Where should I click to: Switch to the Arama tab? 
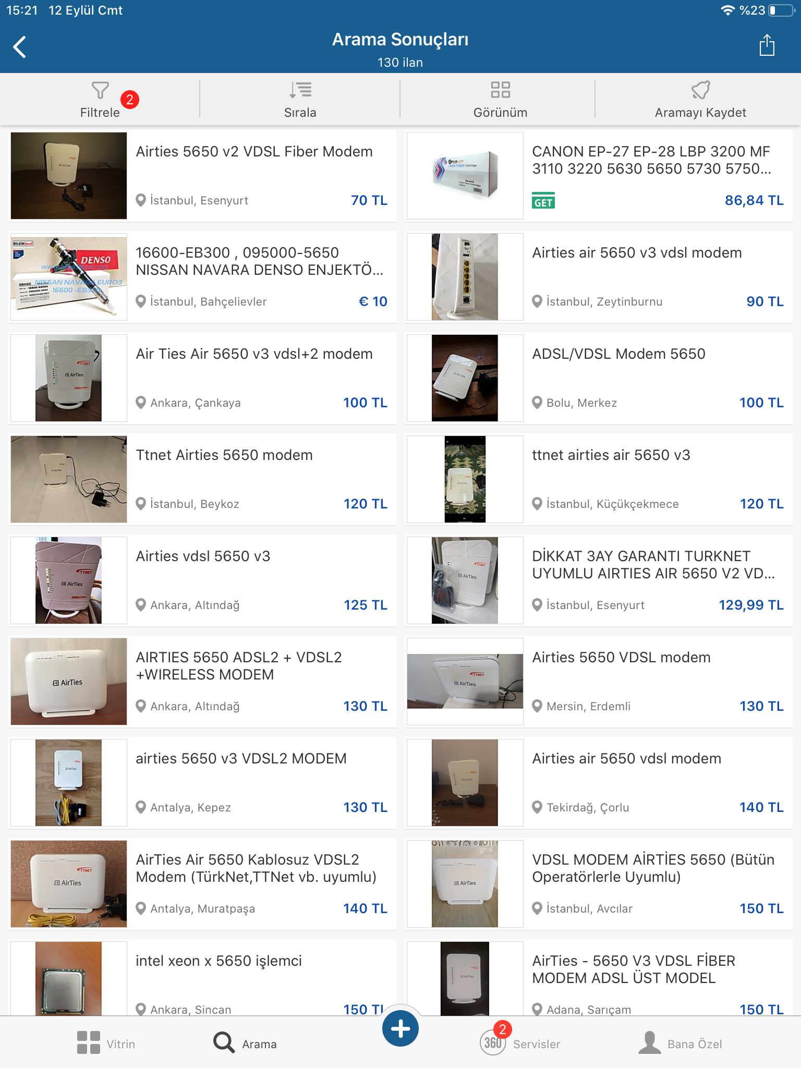coord(245,1043)
